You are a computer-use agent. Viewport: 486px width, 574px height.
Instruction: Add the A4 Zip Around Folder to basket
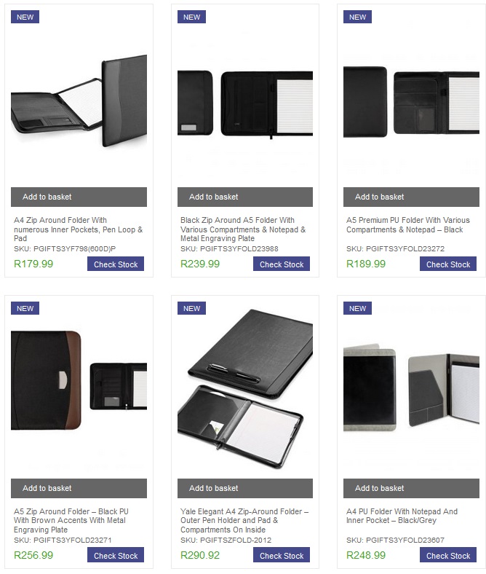point(79,197)
